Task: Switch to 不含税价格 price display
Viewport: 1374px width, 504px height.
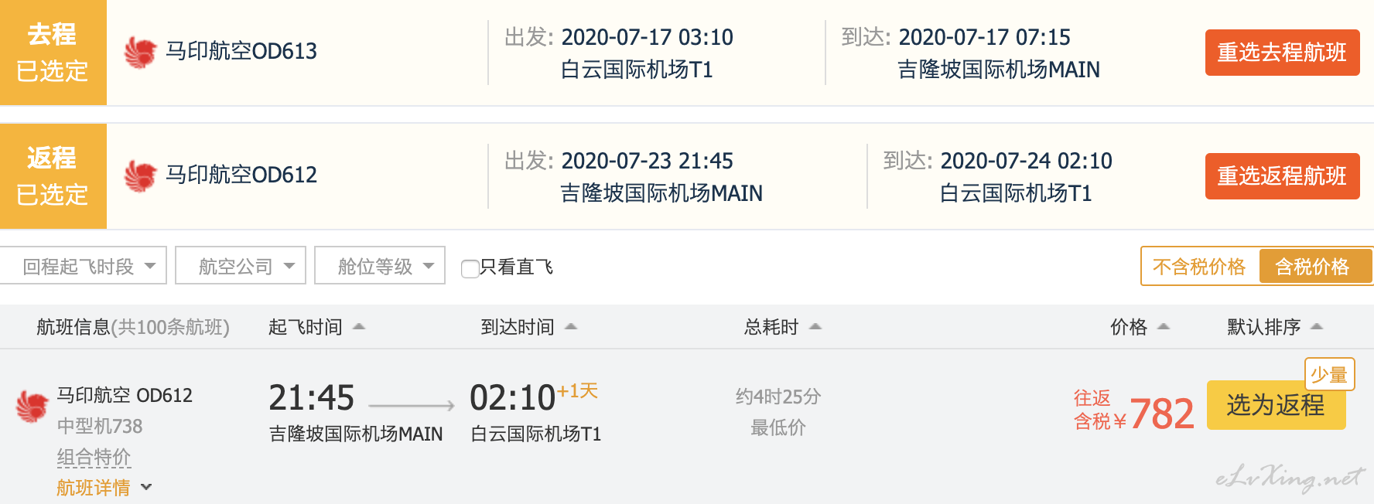Action: pos(1199,267)
